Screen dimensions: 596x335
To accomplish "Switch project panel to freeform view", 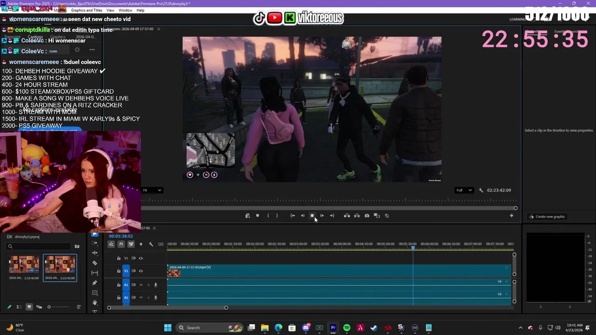I will (39, 307).
